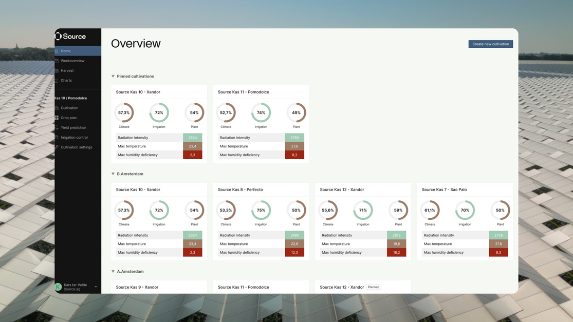The height and width of the screenshot is (322, 573).
Task: Go to Weekoverview page
Action: pos(72,61)
